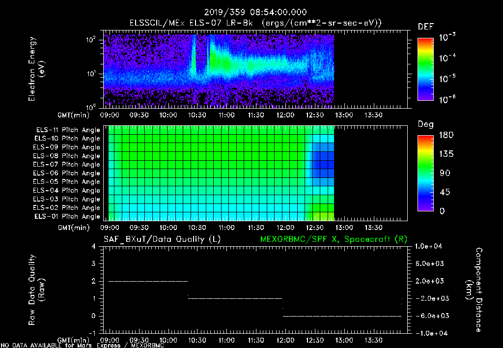Click the SAF_BXuT/Data Quality (L) label
The width and height of the screenshot is (503, 348).
(x=162, y=239)
